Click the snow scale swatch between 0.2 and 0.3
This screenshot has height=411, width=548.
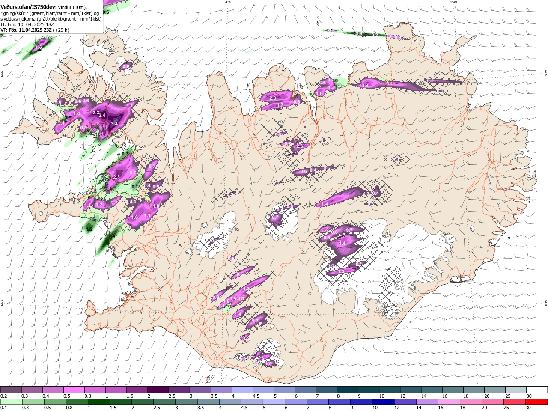pyautogui.click(x=11, y=390)
